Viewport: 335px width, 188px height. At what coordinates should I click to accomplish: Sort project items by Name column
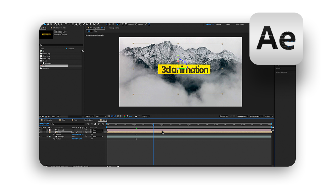coord(42,49)
